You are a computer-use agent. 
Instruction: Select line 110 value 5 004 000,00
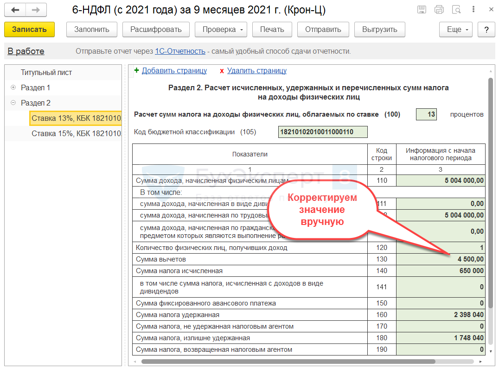(x=441, y=181)
